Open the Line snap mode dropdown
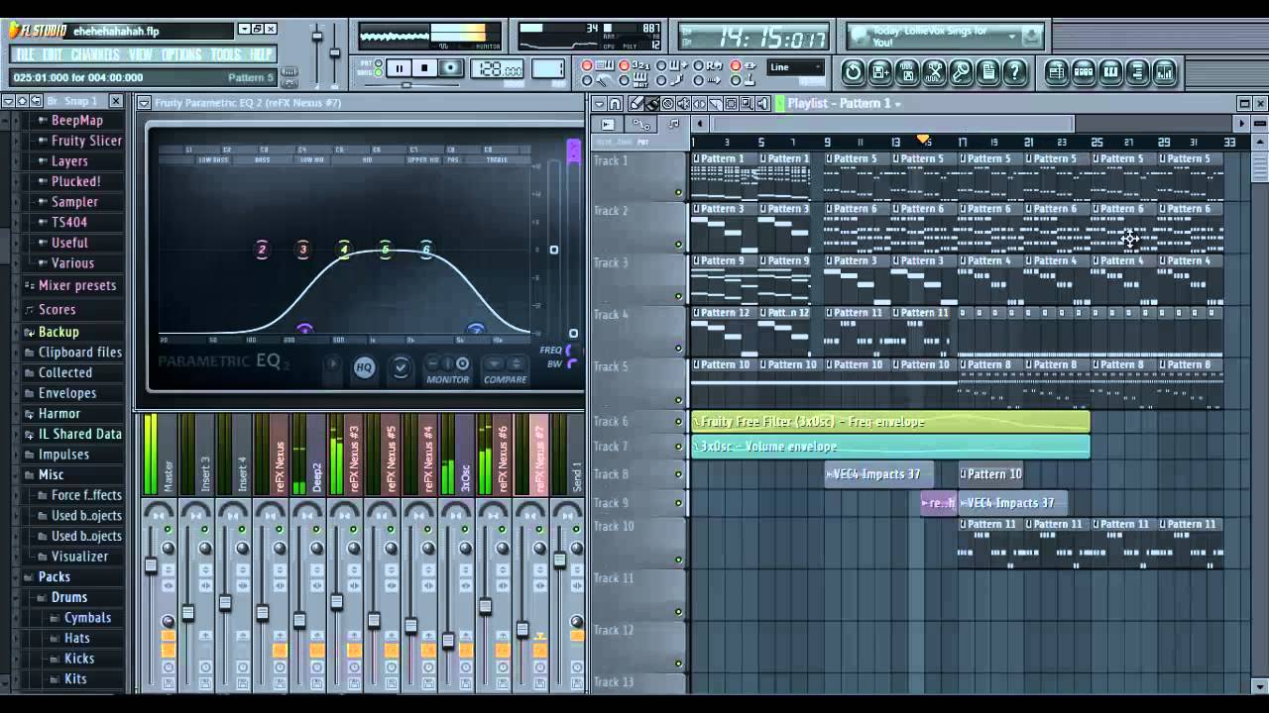This screenshot has width=1269, height=713. click(795, 67)
